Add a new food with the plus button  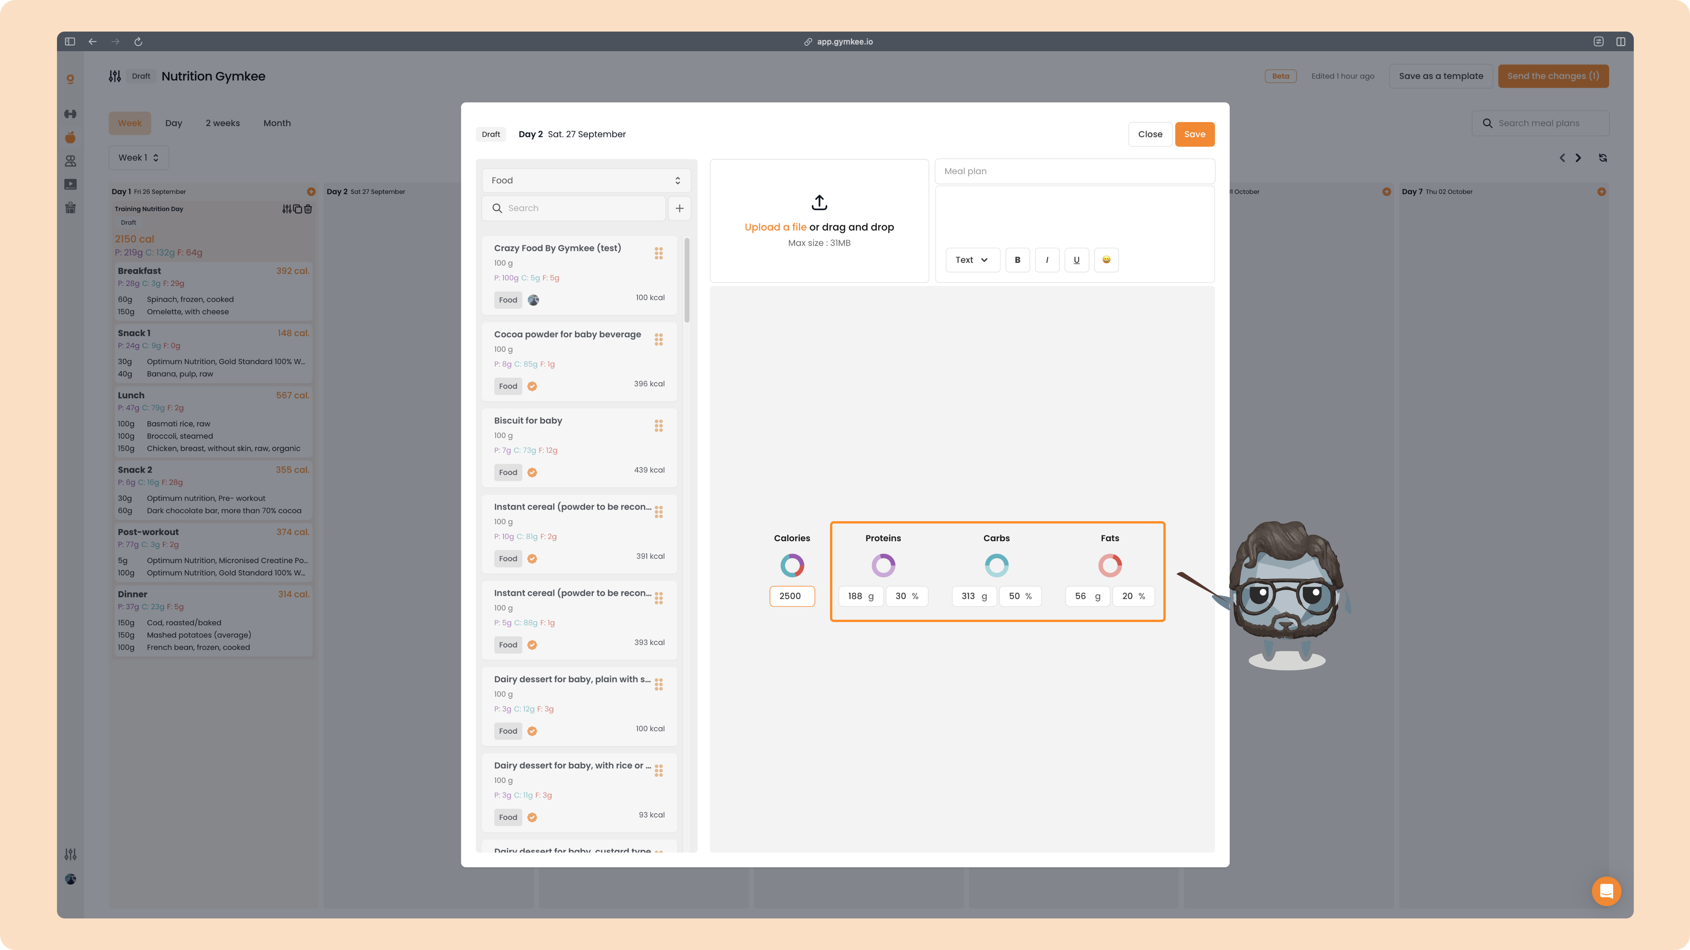click(x=679, y=208)
